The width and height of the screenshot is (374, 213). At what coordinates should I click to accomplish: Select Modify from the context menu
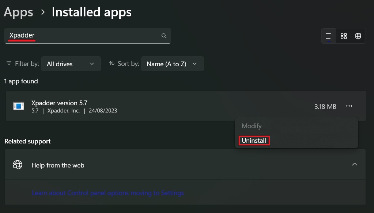point(251,126)
